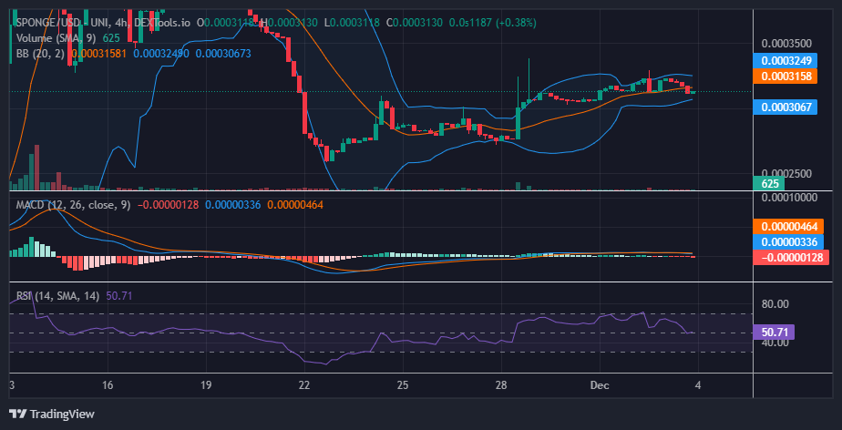Select MACD legend signal value 0.00000464
The height and width of the screenshot is (430, 842).
click(295, 205)
